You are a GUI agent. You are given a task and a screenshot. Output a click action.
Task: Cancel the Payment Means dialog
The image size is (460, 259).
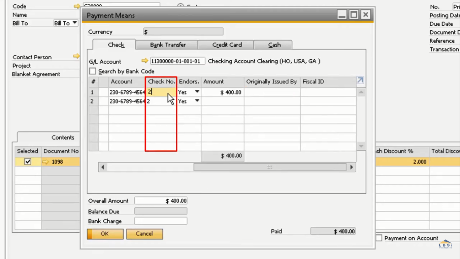pos(144,233)
